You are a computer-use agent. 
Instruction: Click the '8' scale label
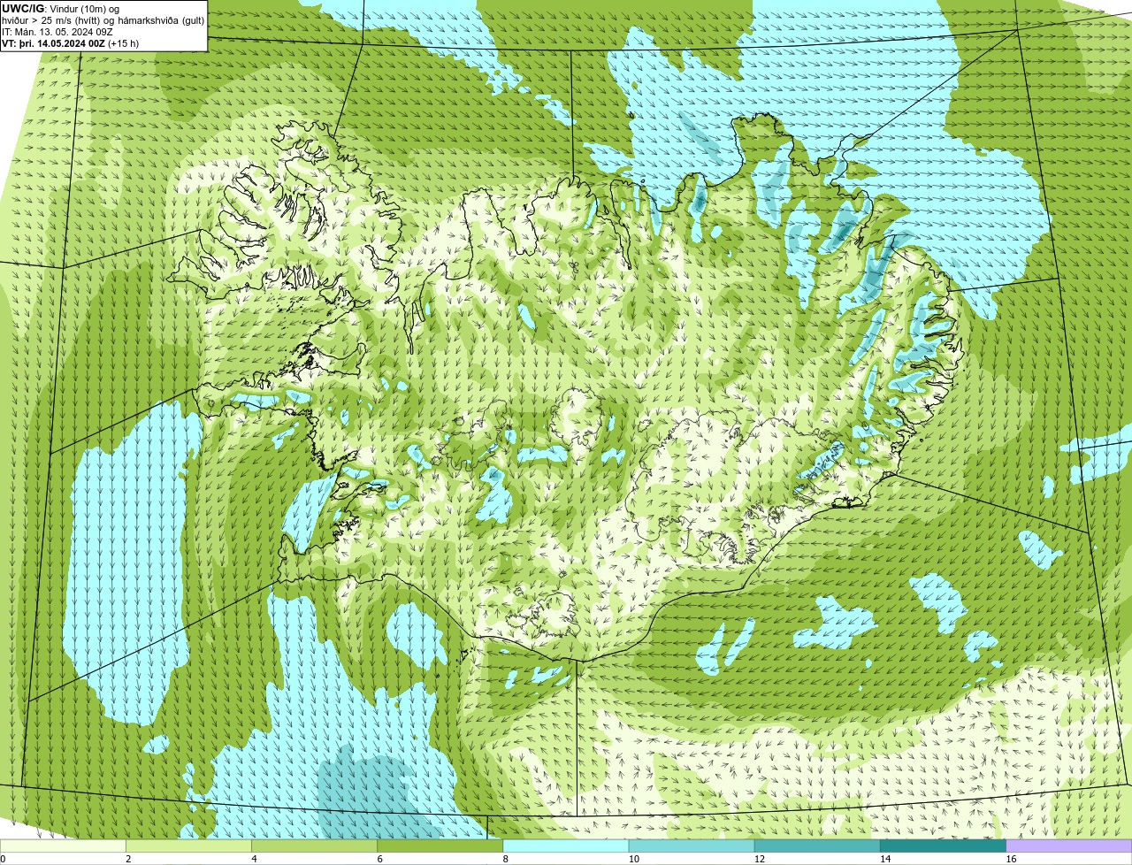(x=505, y=859)
